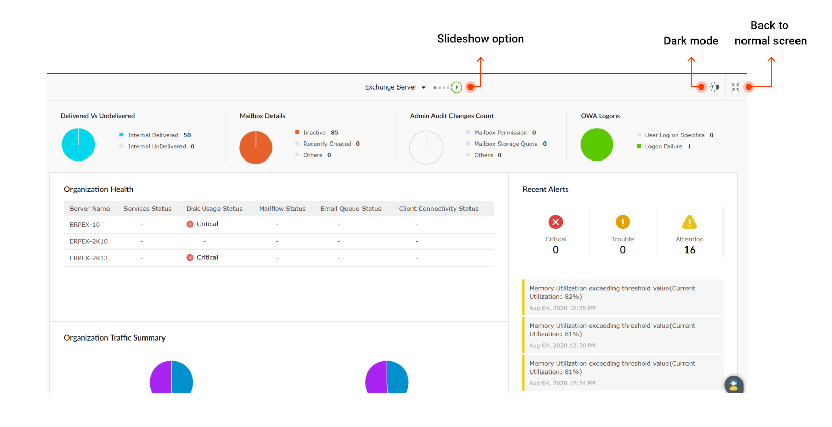Open server ERPEX-2K13 row

[x=279, y=258]
